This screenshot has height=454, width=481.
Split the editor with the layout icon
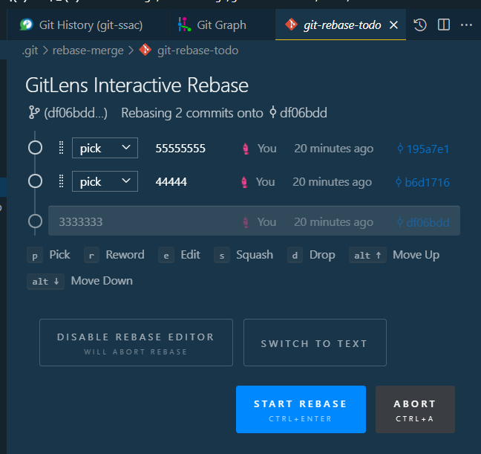pos(444,25)
